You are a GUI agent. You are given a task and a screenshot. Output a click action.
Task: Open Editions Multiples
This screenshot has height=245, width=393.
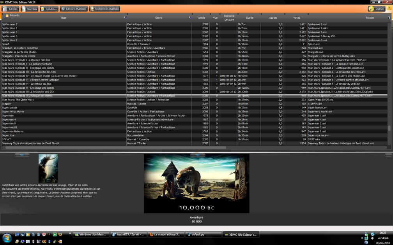74,9
